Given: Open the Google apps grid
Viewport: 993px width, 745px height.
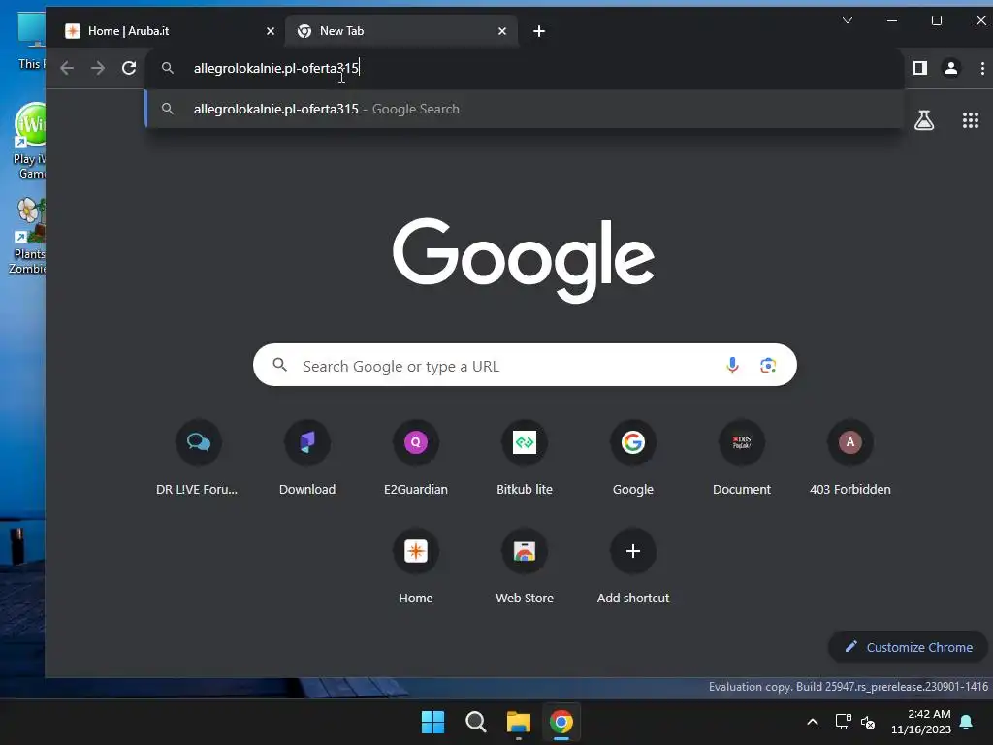Looking at the screenshot, I should coord(970,119).
